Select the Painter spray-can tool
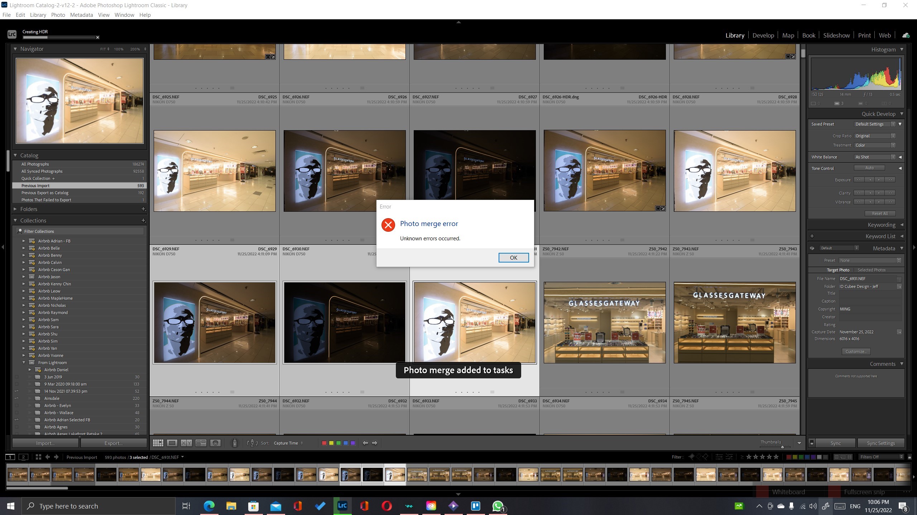917x515 pixels. pyautogui.click(x=235, y=443)
